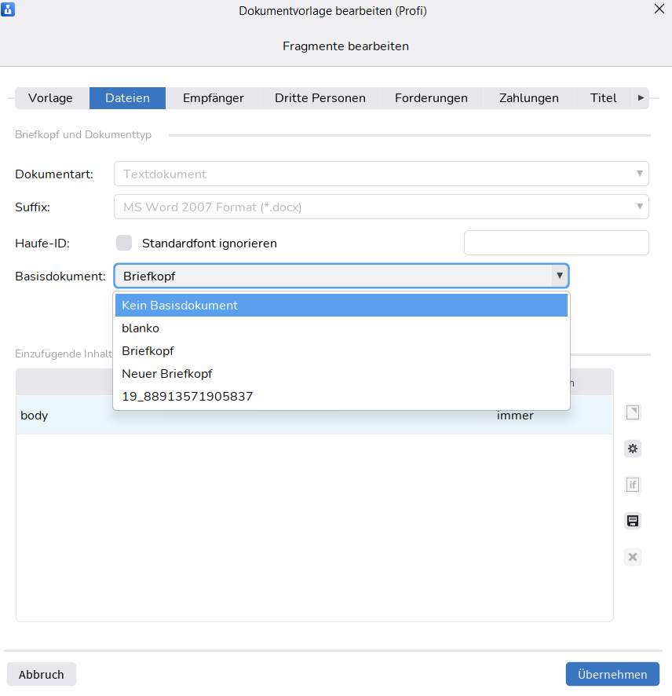Open fragment settings with the gear icon
672x696 pixels.
633,449
